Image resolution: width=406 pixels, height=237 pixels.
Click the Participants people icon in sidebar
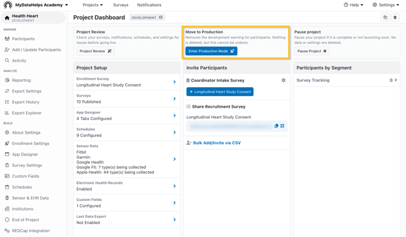[x=7, y=39]
